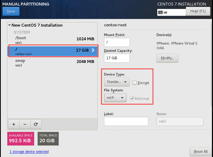
Task: Toggle the Encrypt checkbox
Action: [x=135, y=83]
